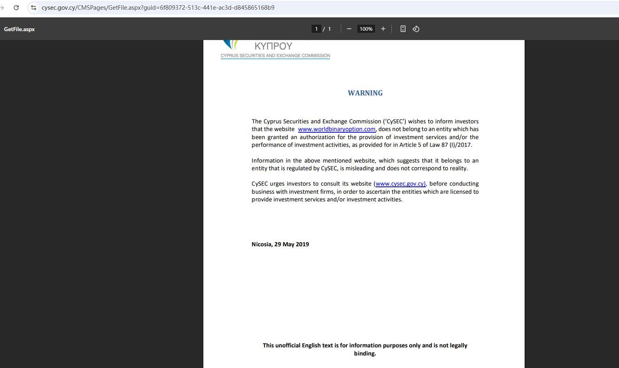
Task: Toggle fit to page view
Action: click(403, 29)
